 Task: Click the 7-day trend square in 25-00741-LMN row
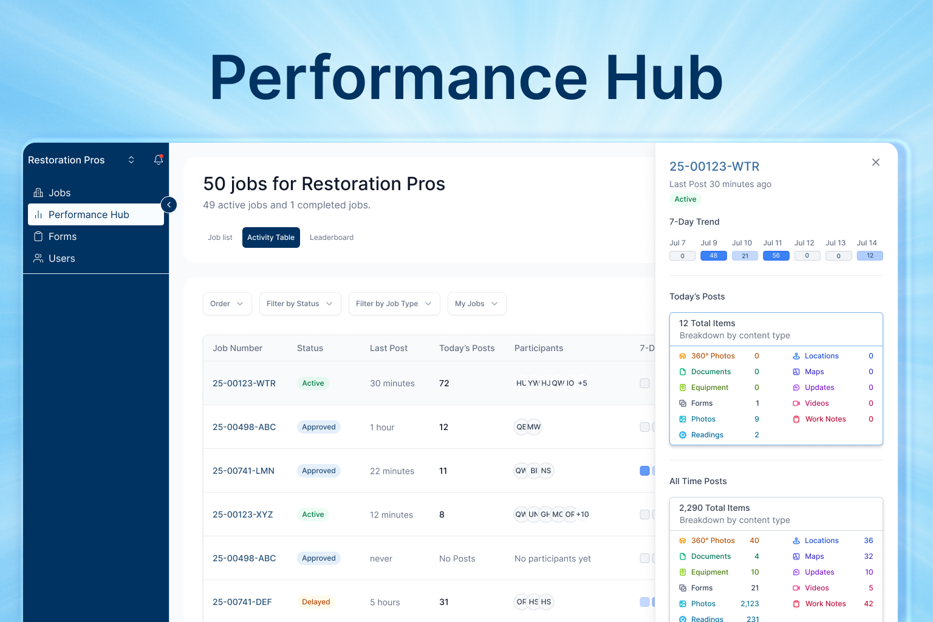click(x=645, y=471)
